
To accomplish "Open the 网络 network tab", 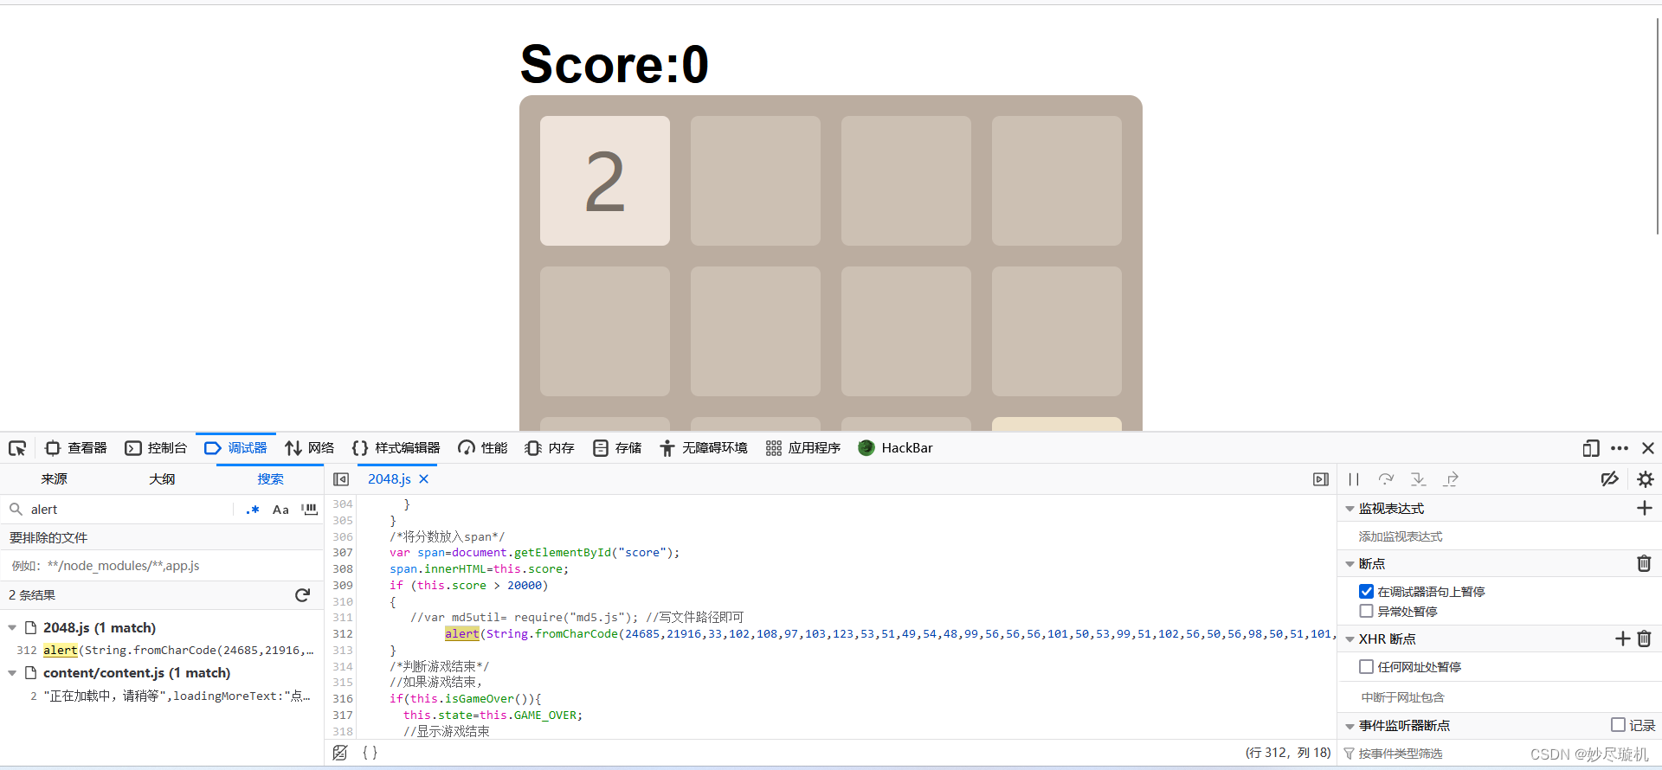I will click(310, 448).
